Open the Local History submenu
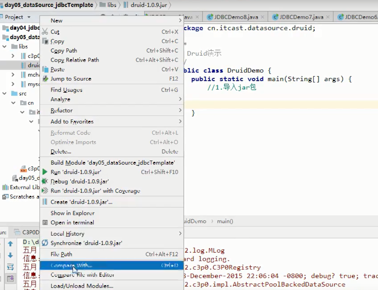 (111, 233)
